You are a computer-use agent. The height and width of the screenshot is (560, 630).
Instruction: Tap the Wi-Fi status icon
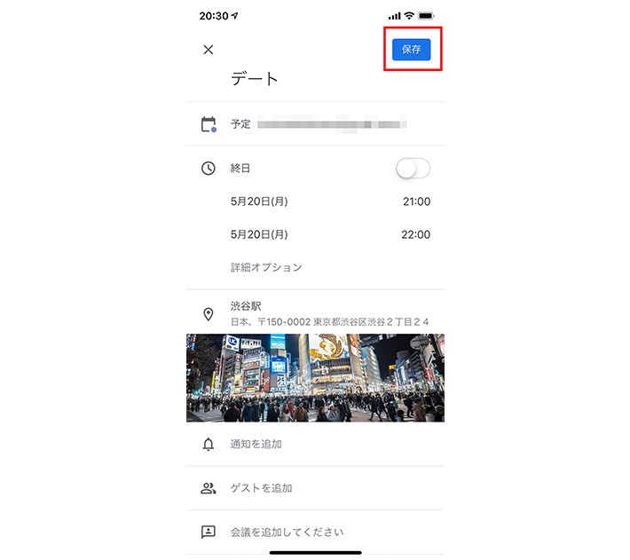pyautogui.click(x=409, y=16)
